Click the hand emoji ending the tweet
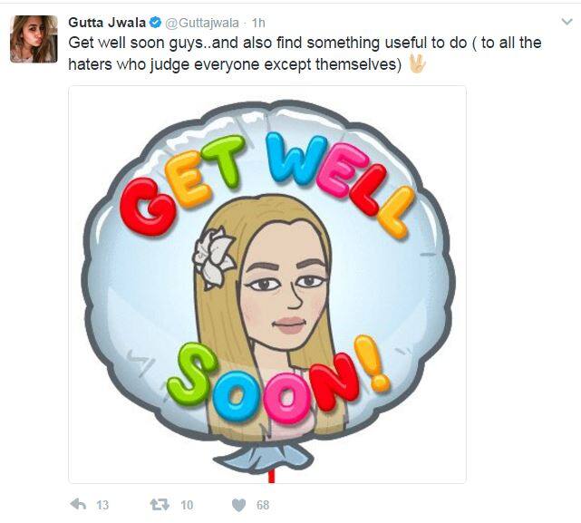The height and width of the screenshot is (523, 581). pos(418,63)
